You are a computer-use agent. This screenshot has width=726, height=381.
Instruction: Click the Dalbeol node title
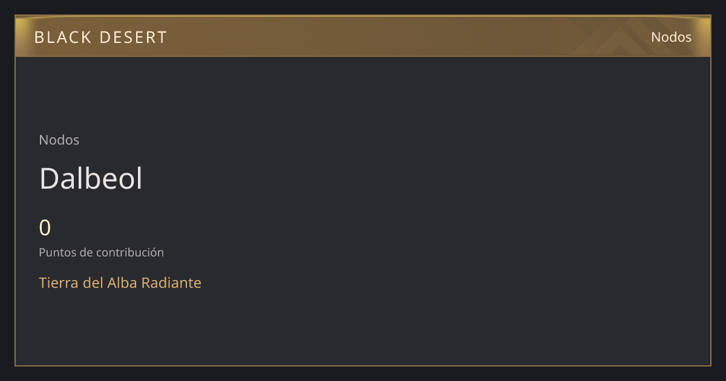tap(91, 178)
